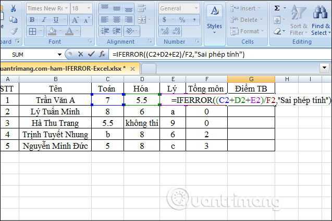Select the Format Painter brush
The image size is (332, 221).
coord(13,31)
